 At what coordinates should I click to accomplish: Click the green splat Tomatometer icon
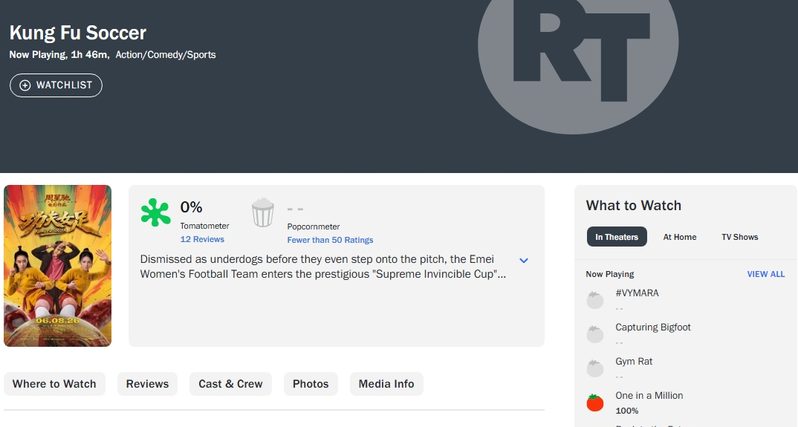tap(156, 212)
